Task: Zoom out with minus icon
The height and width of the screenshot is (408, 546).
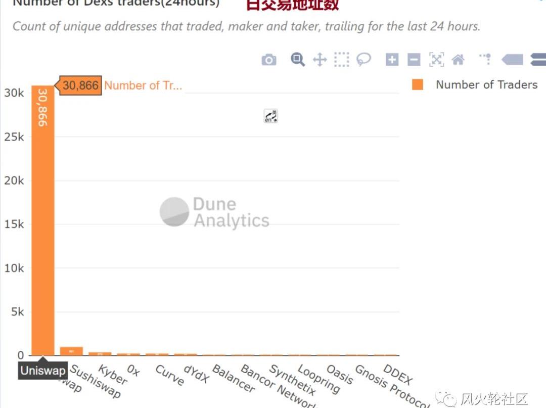Action: point(414,60)
